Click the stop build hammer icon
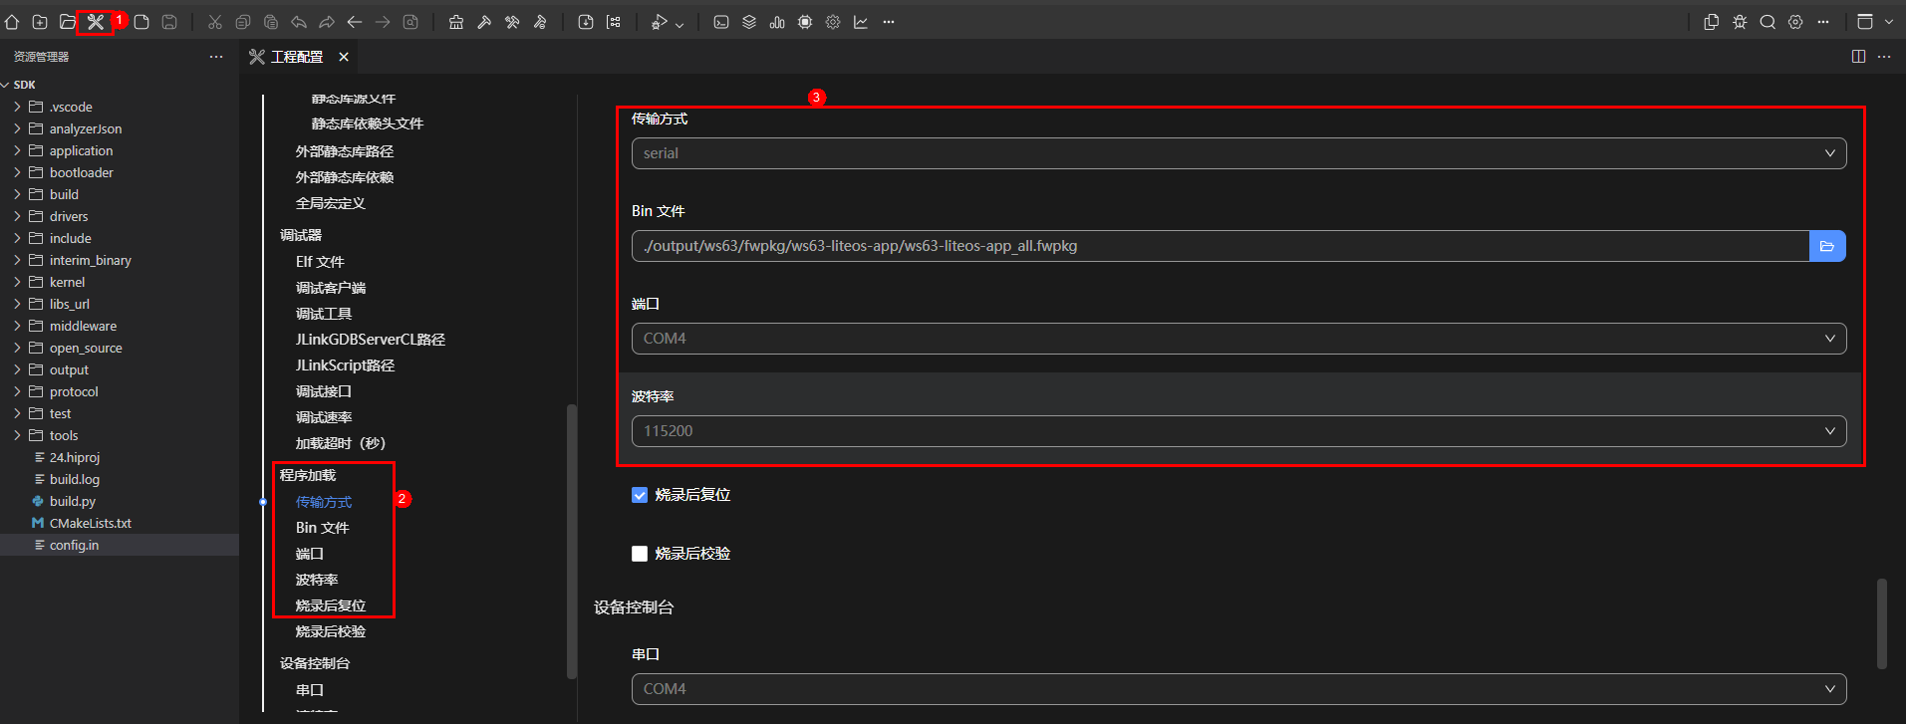This screenshot has height=724, width=1906. [540, 22]
